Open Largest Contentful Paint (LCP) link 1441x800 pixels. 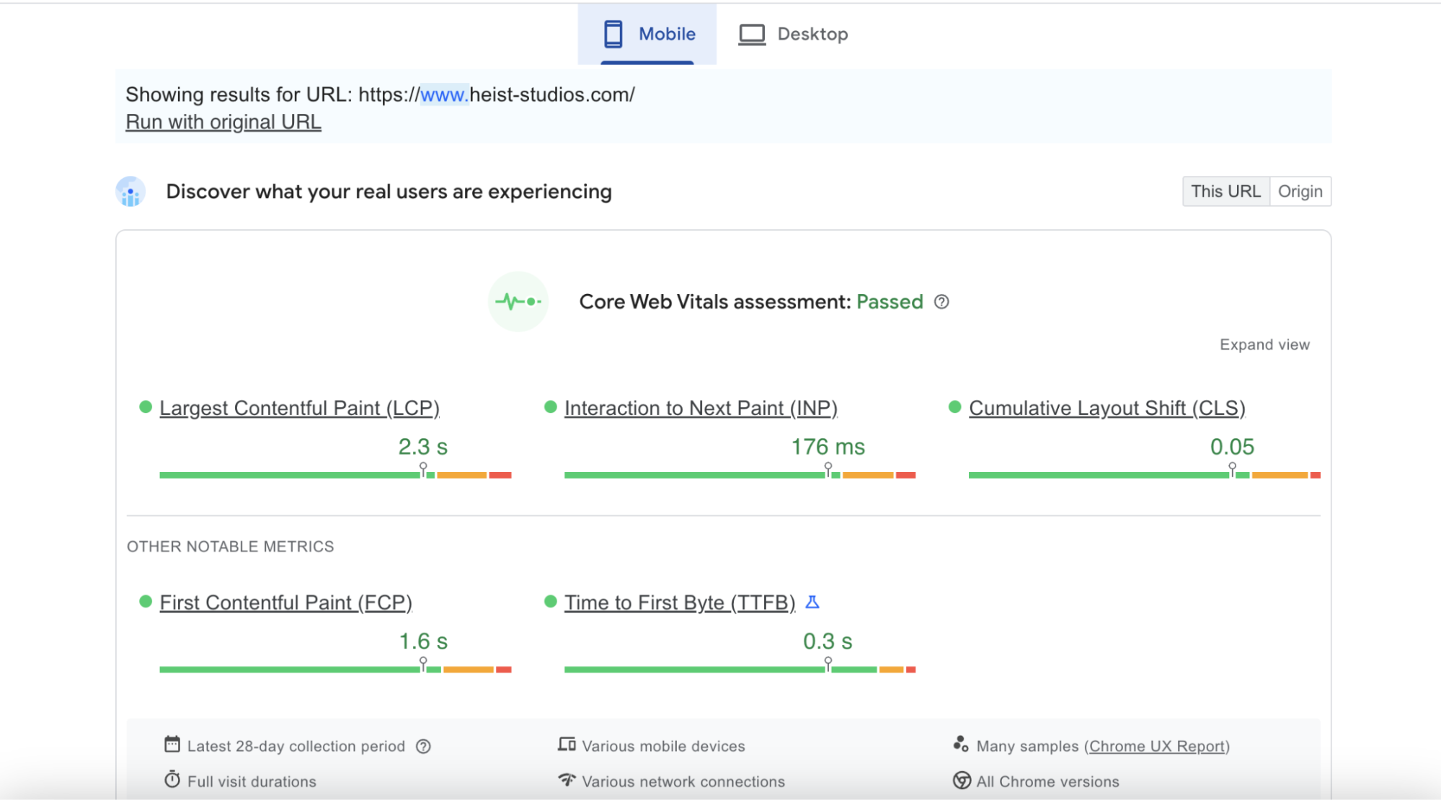(x=299, y=408)
